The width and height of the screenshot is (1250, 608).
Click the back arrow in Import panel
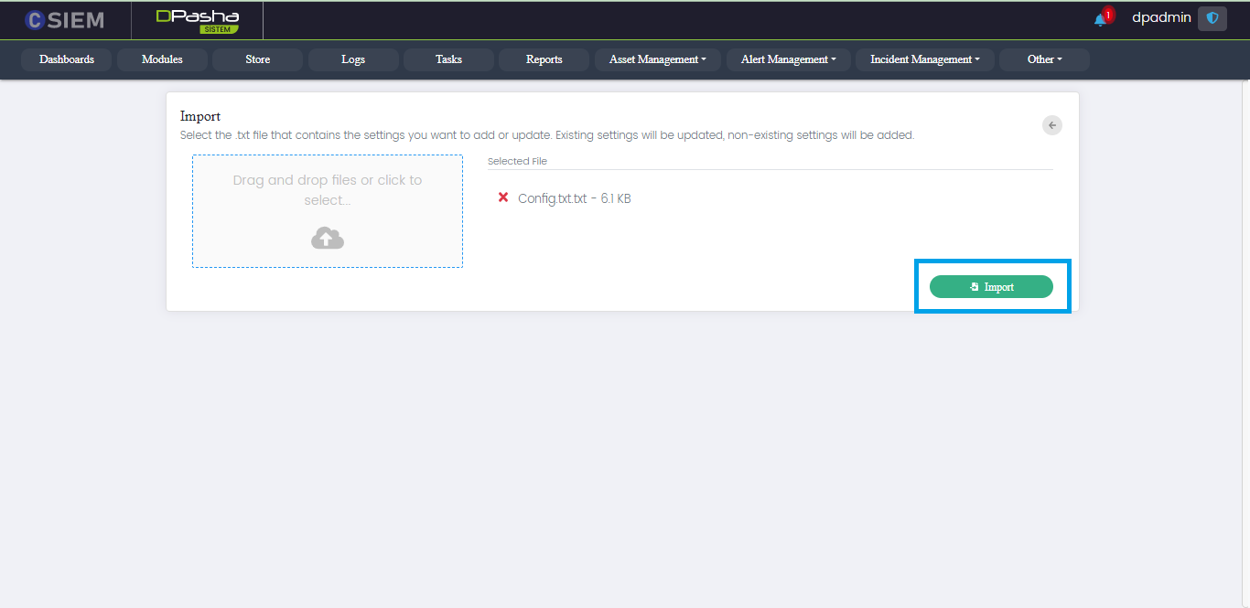[x=1052, y=125]
